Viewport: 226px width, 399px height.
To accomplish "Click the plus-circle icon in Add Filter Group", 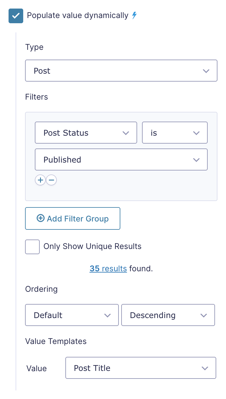I will click(x=40, y=218).
